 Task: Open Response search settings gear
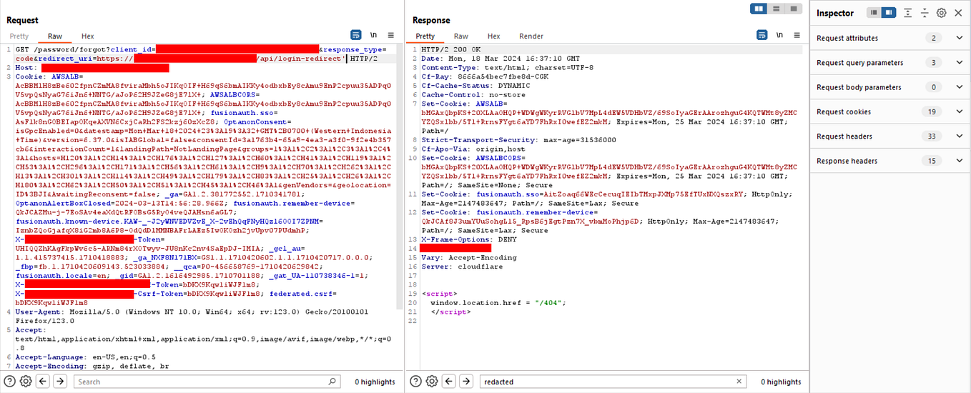tap(432, 382)
